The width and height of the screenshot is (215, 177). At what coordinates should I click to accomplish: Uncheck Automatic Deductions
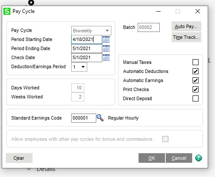196,71
